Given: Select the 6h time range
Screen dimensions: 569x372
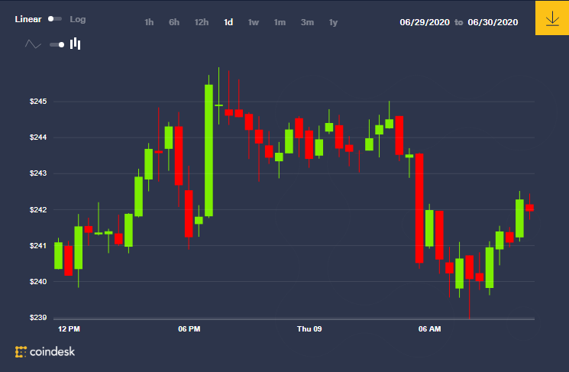Looking at the screenshot, I should (174, 22).
